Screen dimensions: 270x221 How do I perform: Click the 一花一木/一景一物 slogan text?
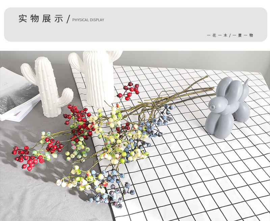(x=230, y=35)
